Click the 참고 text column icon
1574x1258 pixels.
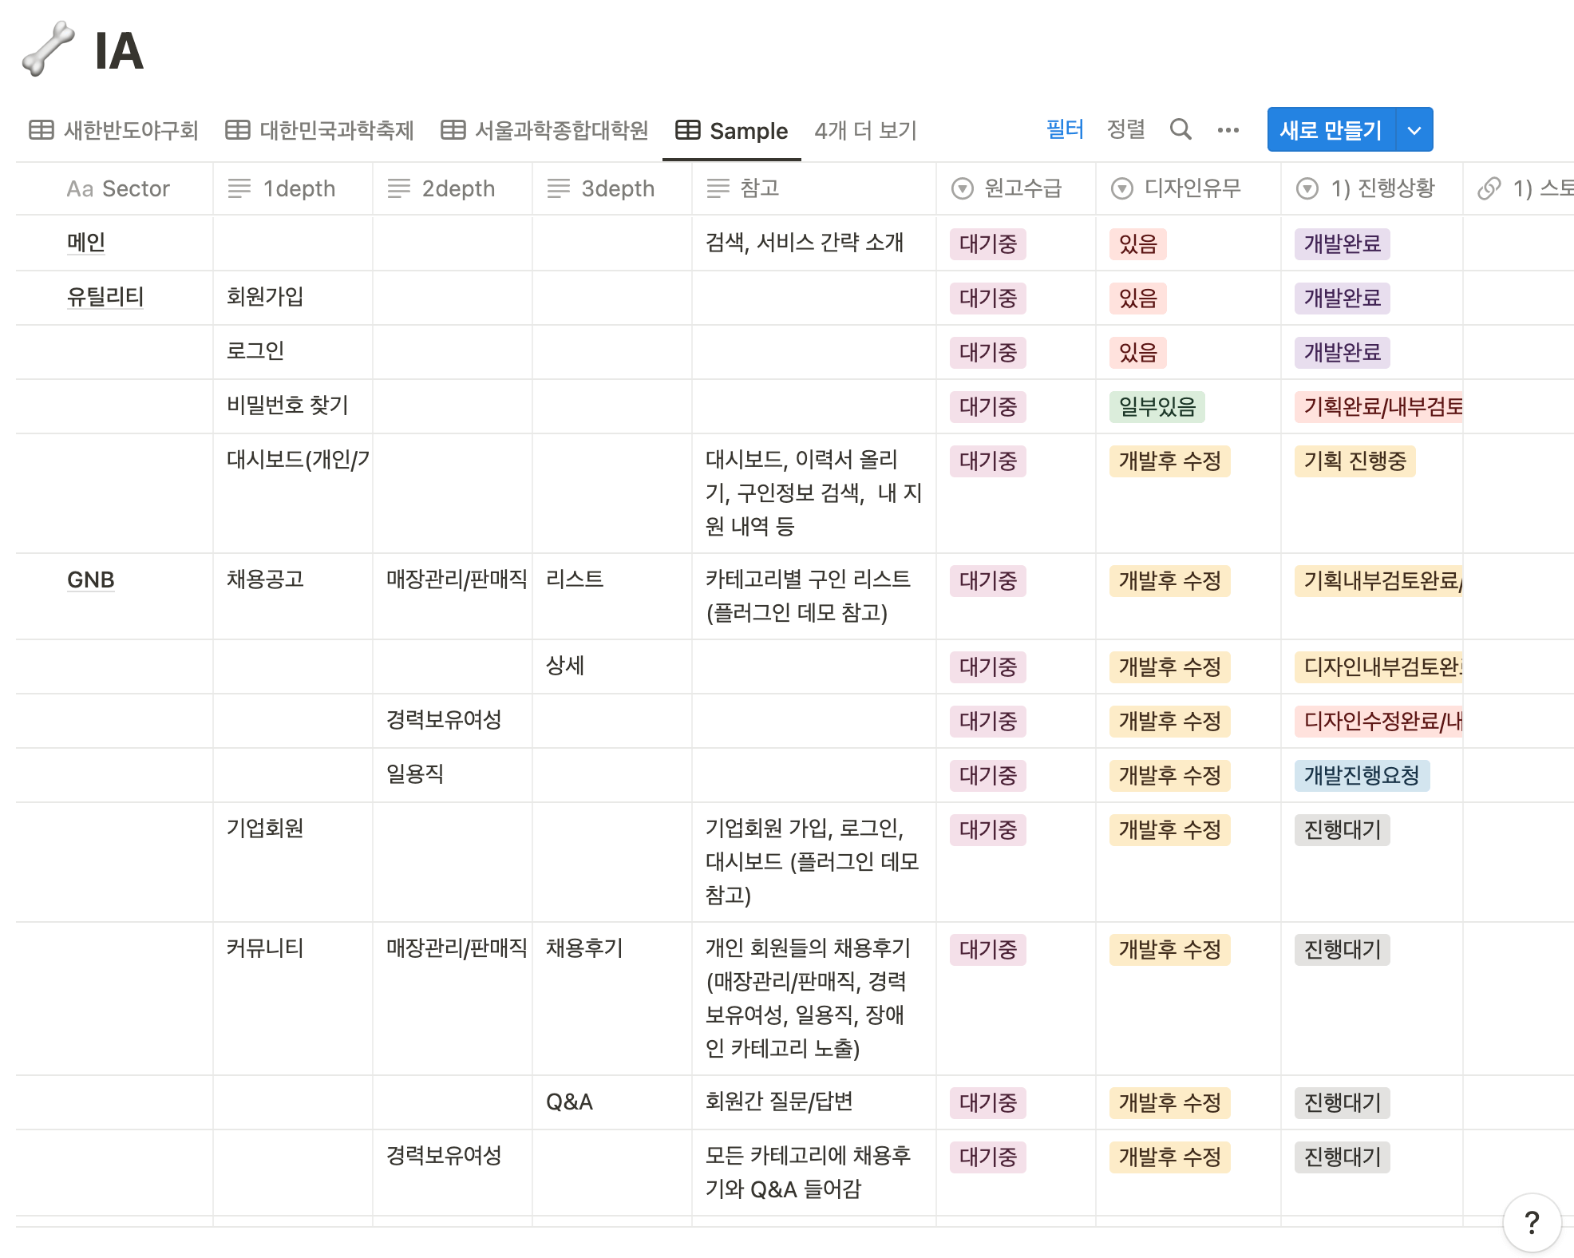click(718, 188)
